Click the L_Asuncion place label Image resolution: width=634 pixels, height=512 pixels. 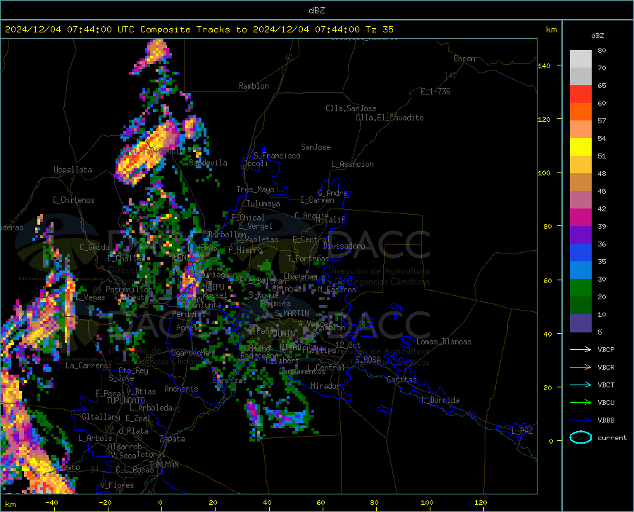click(x=352, y=164)
